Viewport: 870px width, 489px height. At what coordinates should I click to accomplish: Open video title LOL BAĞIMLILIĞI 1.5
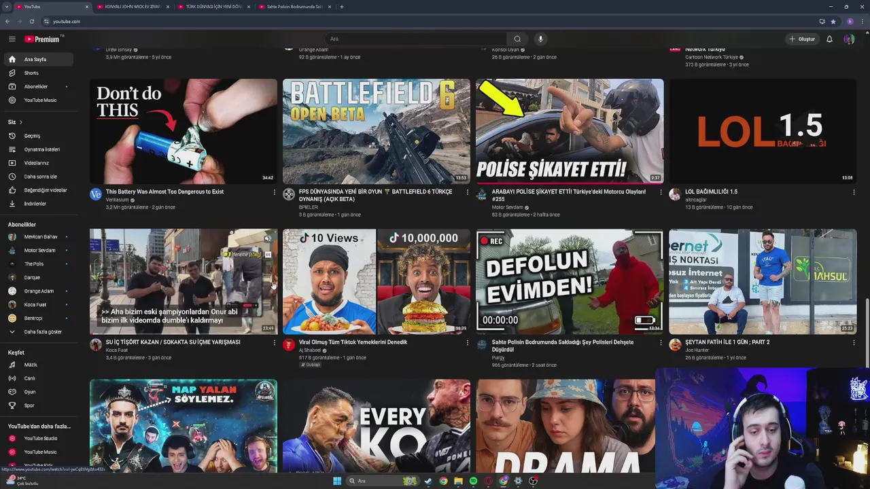pyautogui.click(x=711, y=192)
